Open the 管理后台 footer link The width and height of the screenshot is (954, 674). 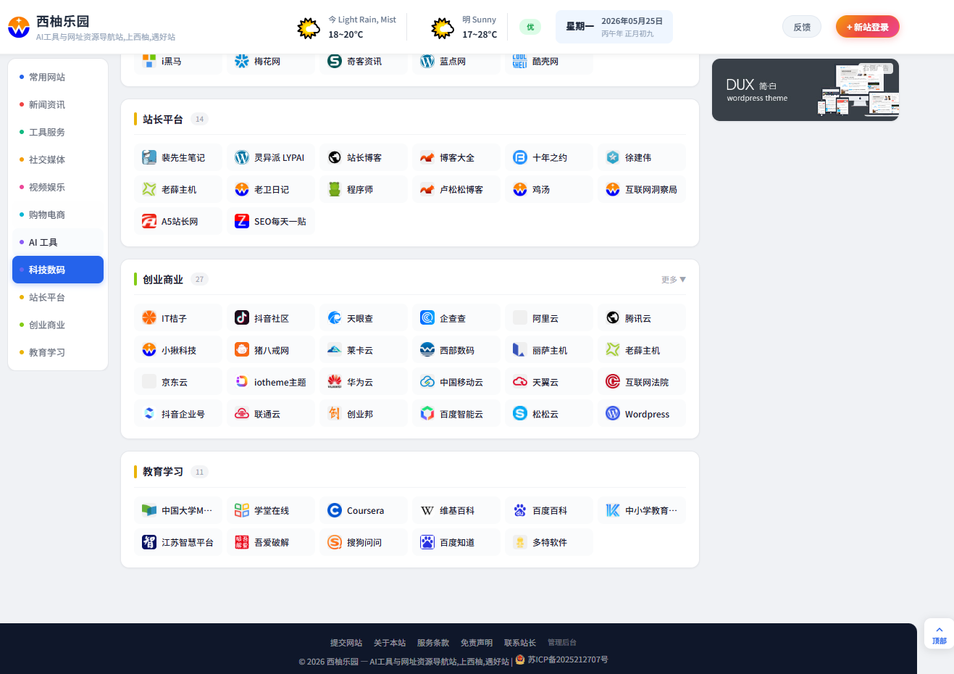click(562, 643)
